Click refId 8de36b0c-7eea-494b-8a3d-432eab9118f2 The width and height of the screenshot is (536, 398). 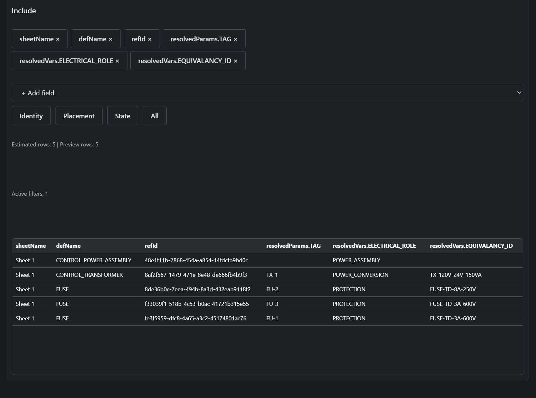197,289
